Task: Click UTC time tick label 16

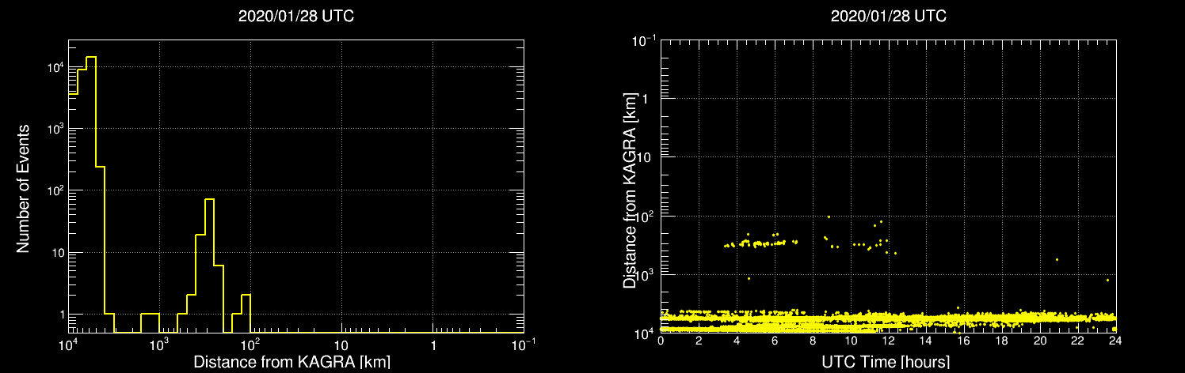Action: [964, 341]
